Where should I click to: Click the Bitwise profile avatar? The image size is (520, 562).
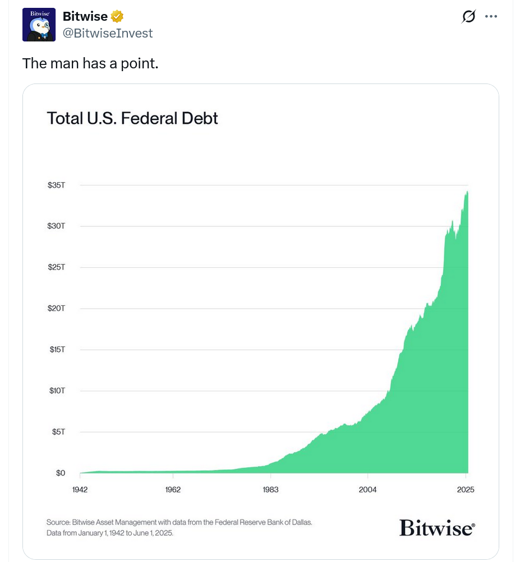(x=39, y=25)
